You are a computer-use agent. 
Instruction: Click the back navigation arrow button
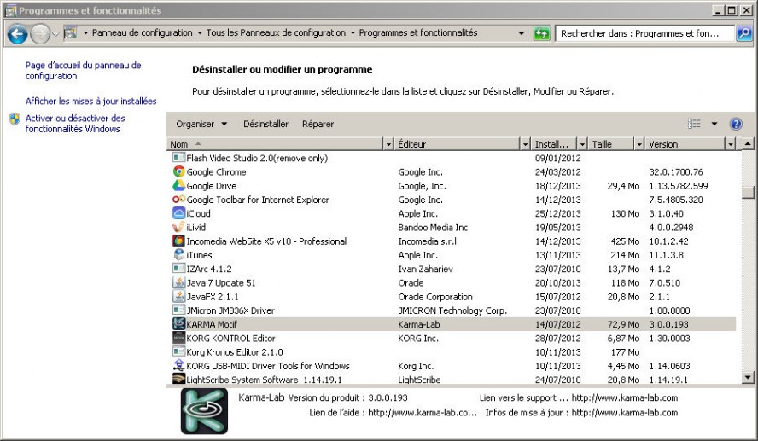pos(18,34)
